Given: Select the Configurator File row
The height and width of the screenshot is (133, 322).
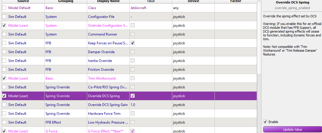Looking at the screenshot, I should click(x=129, y=17).
